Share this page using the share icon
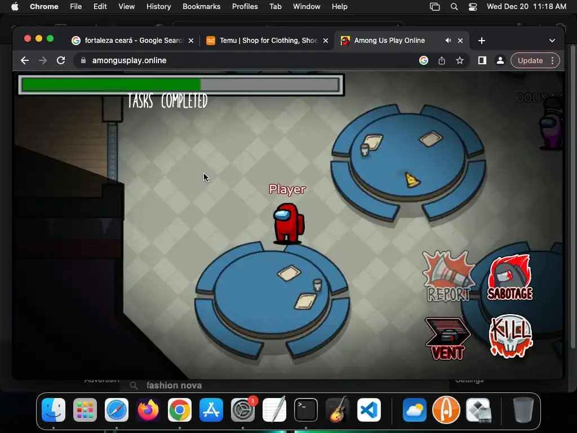This screenshot has width=577, height=433. (442, 60)
